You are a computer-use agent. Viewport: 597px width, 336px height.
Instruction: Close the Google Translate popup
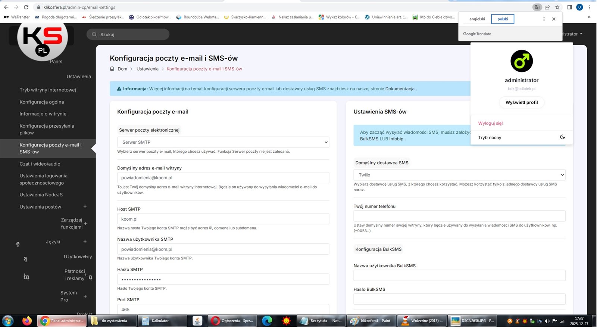coord(554,19)
